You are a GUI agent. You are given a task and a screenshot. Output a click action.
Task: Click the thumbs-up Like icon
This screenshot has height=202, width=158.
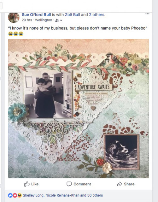[x=27, y=184]
